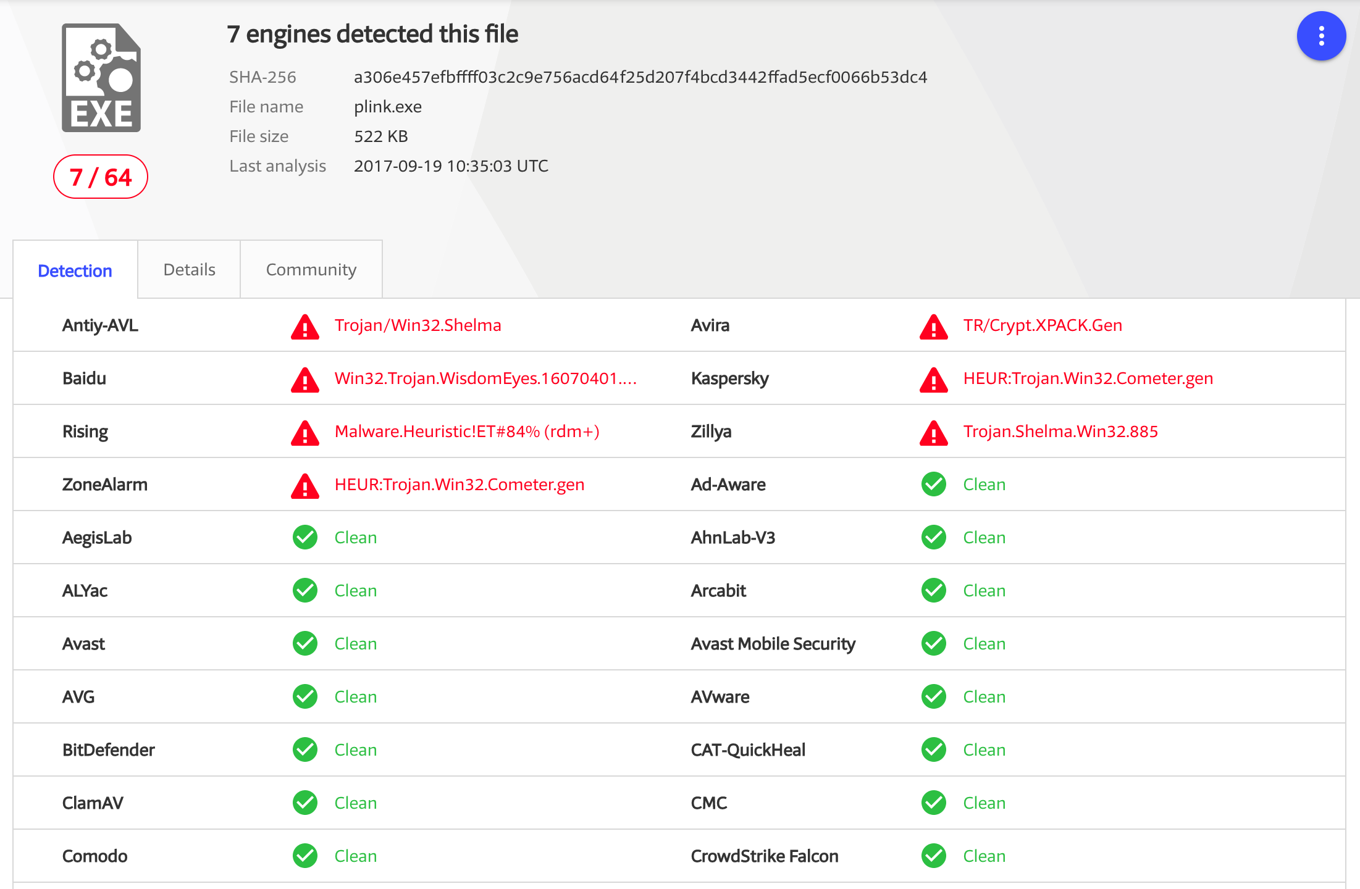Open the Community tab

tap(311, 270)
